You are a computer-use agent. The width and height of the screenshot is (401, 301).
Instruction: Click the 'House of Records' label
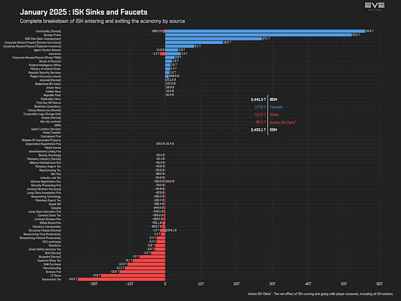pos(50,61)
